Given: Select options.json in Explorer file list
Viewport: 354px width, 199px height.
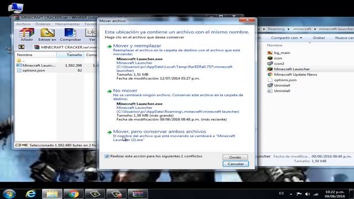Looking at the screenshot, I should coord(282,80).
